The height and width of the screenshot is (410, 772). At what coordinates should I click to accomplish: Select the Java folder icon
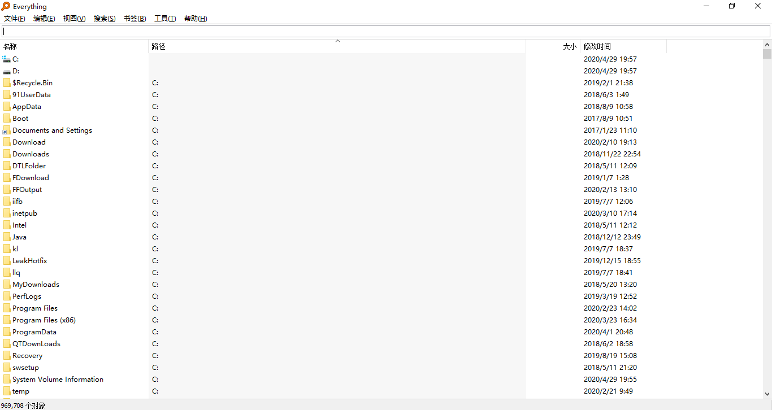[x=7, y=237]
